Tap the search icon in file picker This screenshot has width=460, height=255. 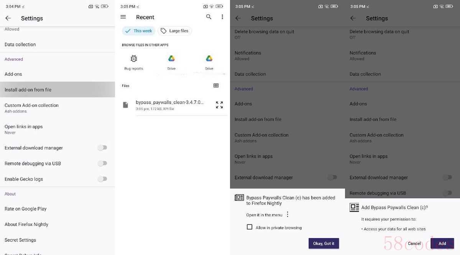point(209,17)
